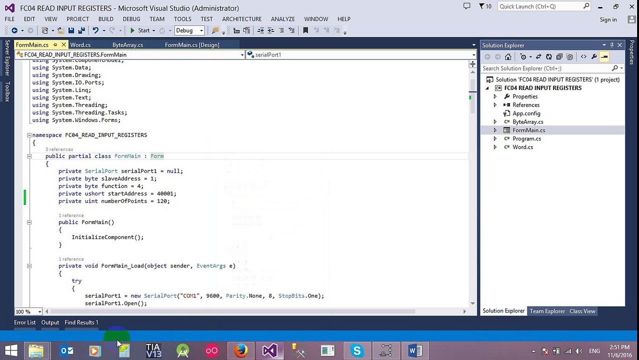Image resolution: width=639 pixels, height=360 pixels.
Task: Switch to the Word.cs tab
Action: (80, 45)
